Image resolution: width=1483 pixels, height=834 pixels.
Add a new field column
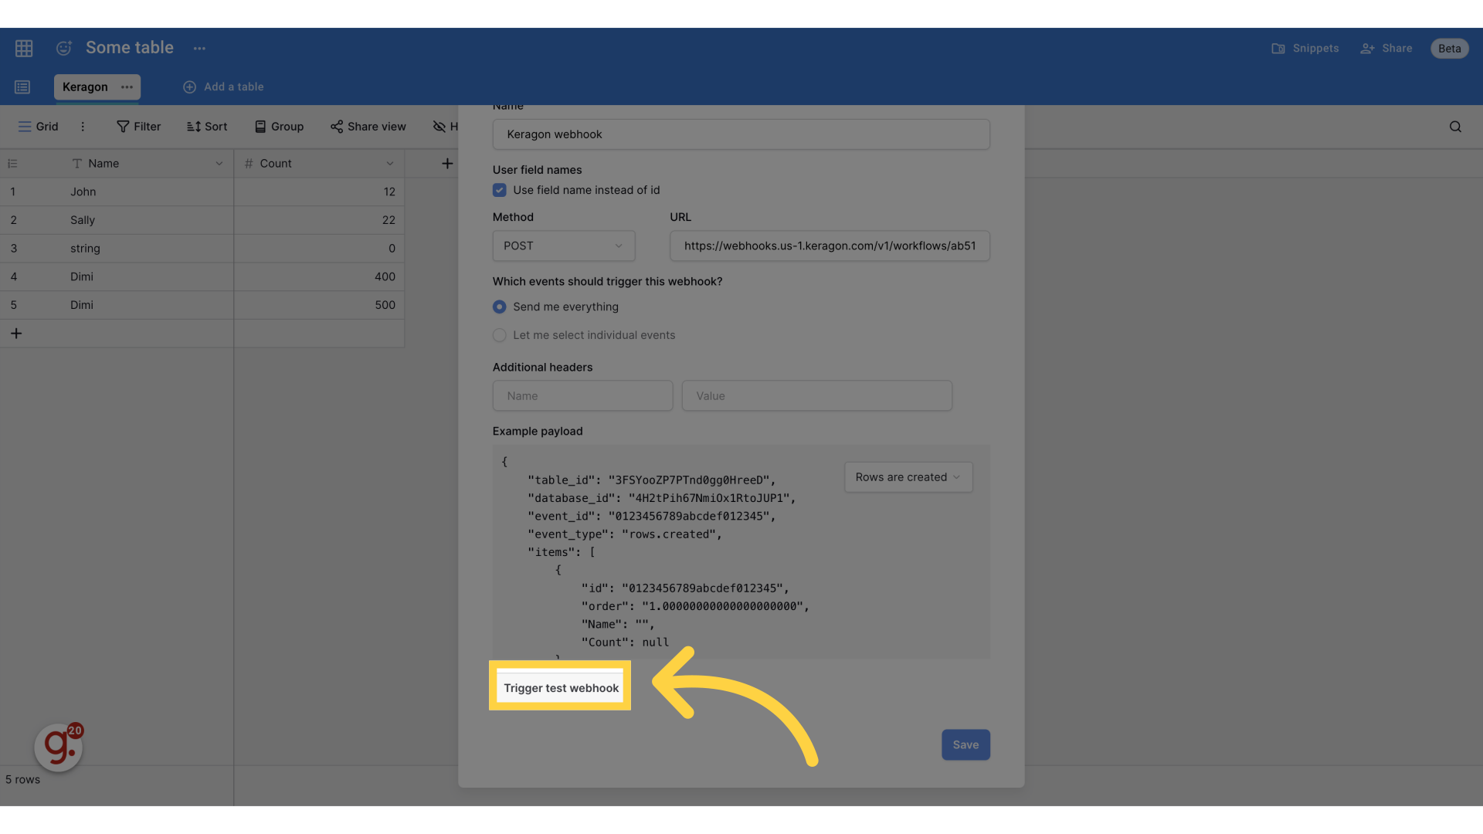(x=447, y=164)
